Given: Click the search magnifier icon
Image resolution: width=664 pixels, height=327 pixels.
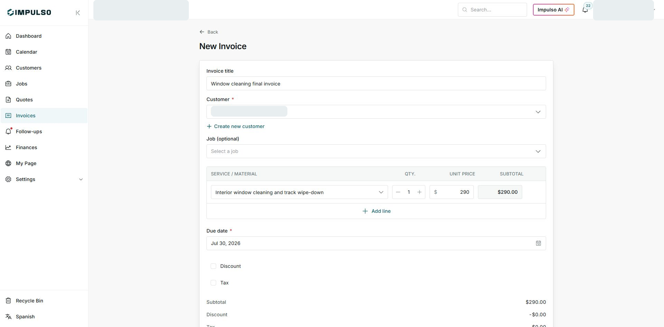Looking at the screenshot, I should 465,10.
